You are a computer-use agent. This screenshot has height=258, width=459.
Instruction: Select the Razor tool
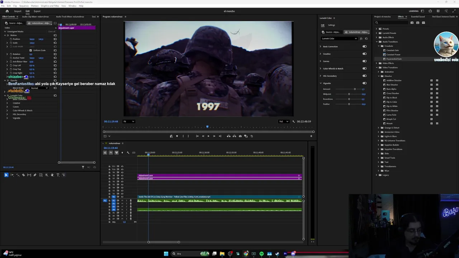(x=23, y=175)
